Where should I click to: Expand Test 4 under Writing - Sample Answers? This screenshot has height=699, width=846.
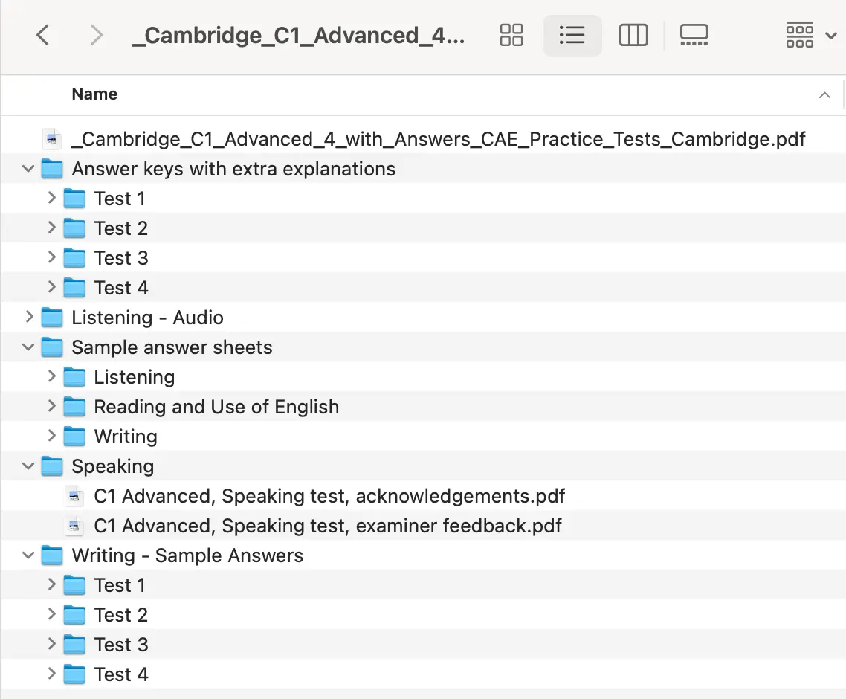[x=51, y=673]
